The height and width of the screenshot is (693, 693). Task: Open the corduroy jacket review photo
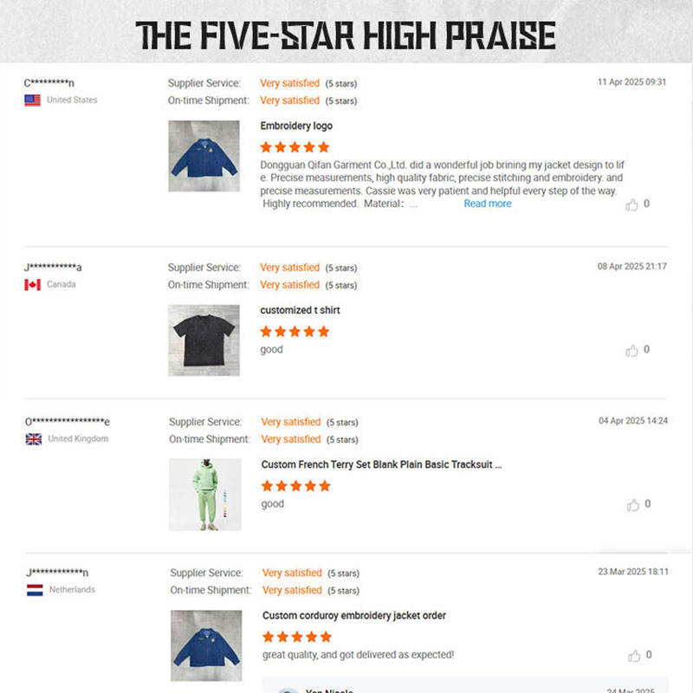point(206,645)
